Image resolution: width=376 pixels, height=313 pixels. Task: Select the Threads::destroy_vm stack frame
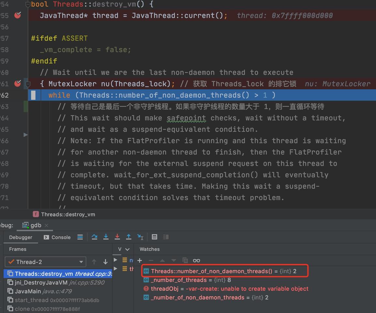[x=58, y=274]
